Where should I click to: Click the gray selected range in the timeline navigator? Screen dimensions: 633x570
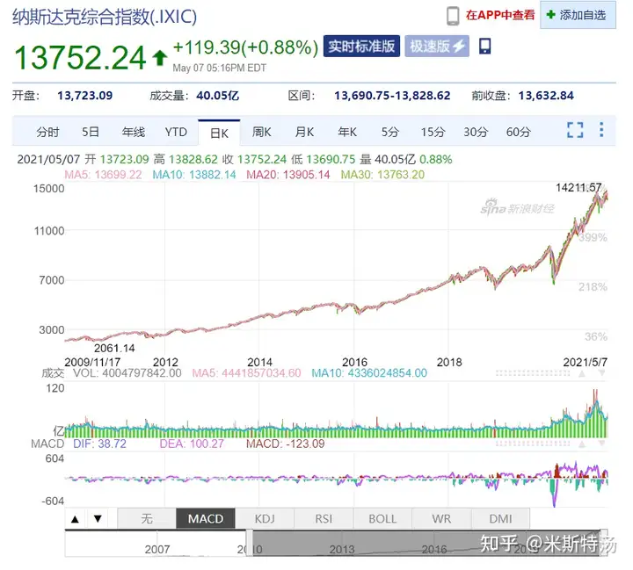click(x=428, y=543)
